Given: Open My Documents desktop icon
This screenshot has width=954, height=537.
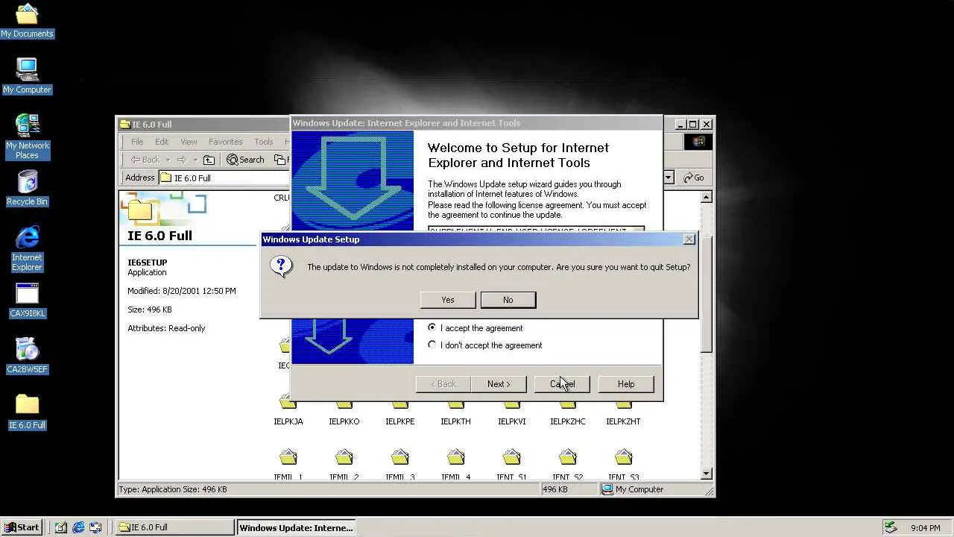Looking at the screenshot, I should (27, 20).
